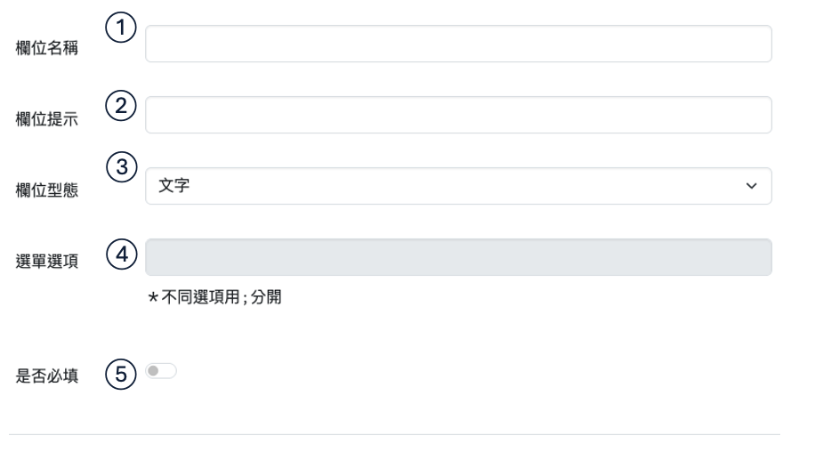Focus the 欄位名稱 text input
The height and width of the screenshot is (460, 831).
click(457, 44)
